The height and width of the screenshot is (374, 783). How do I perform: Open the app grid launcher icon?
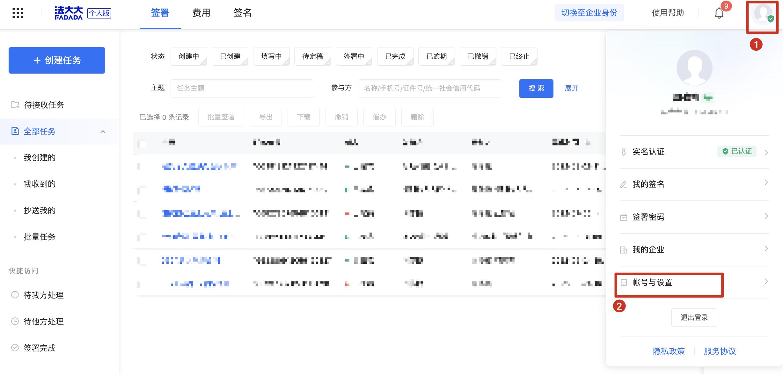18,13
